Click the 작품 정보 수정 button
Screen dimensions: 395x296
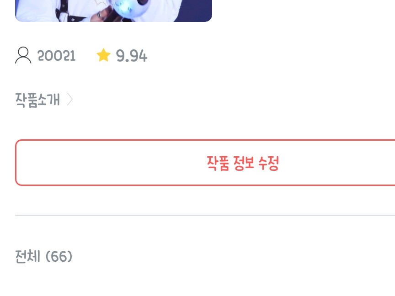[x=205, y=163]
